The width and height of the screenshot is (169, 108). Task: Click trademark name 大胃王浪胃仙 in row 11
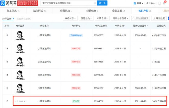[x=44, y=35]
